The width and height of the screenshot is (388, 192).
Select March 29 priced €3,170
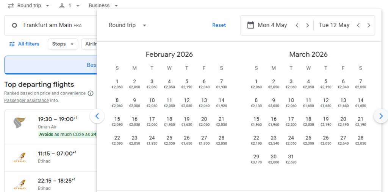[256, 159]
